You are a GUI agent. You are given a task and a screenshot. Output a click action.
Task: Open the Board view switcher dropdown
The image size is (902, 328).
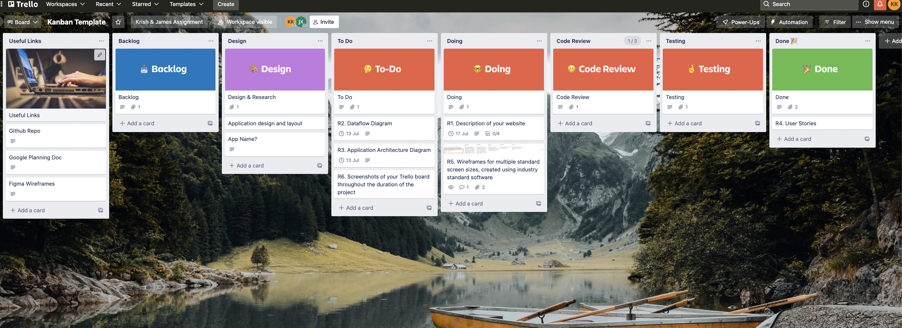pos(22,22)
